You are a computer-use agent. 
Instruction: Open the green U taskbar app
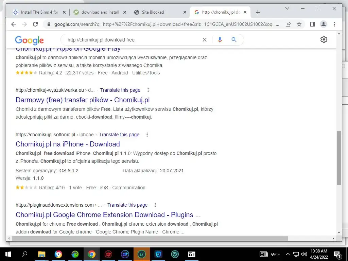142,254
